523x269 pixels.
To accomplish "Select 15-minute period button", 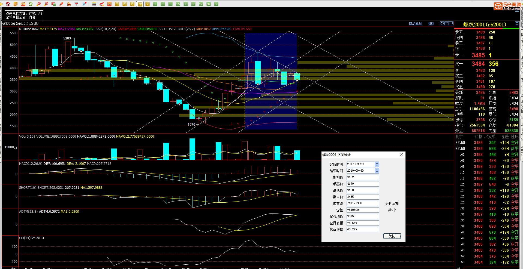I will pyautogui.click(x=178, y=4).
